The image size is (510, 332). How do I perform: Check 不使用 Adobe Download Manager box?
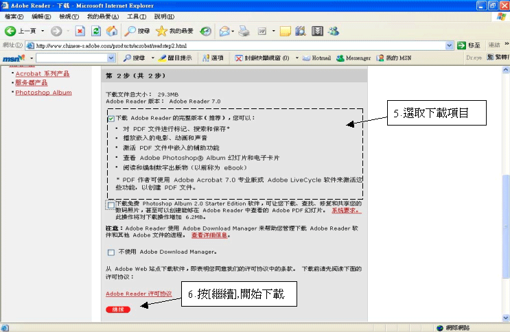111,252
